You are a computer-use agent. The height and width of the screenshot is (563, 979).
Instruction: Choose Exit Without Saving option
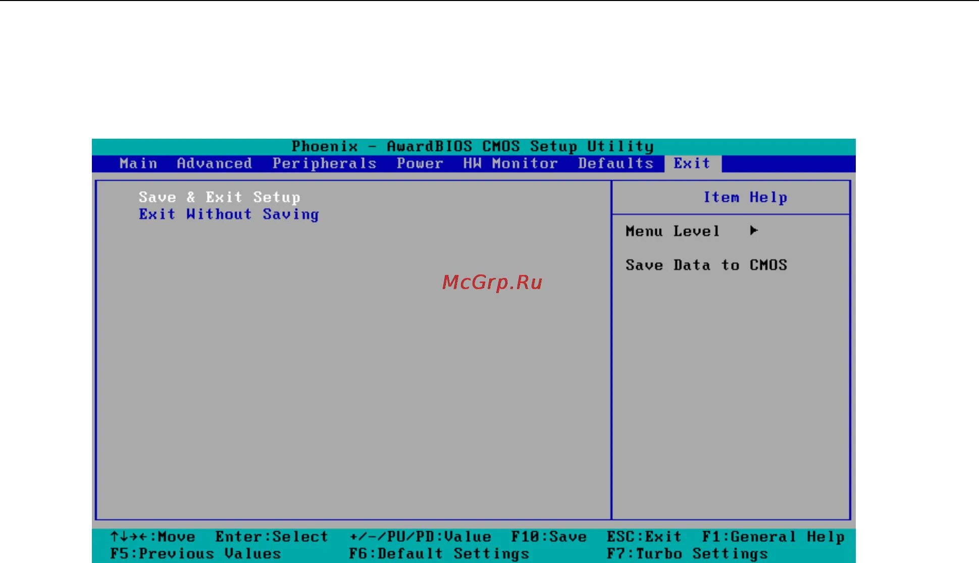pyautogui.click(x=229, y=214)
